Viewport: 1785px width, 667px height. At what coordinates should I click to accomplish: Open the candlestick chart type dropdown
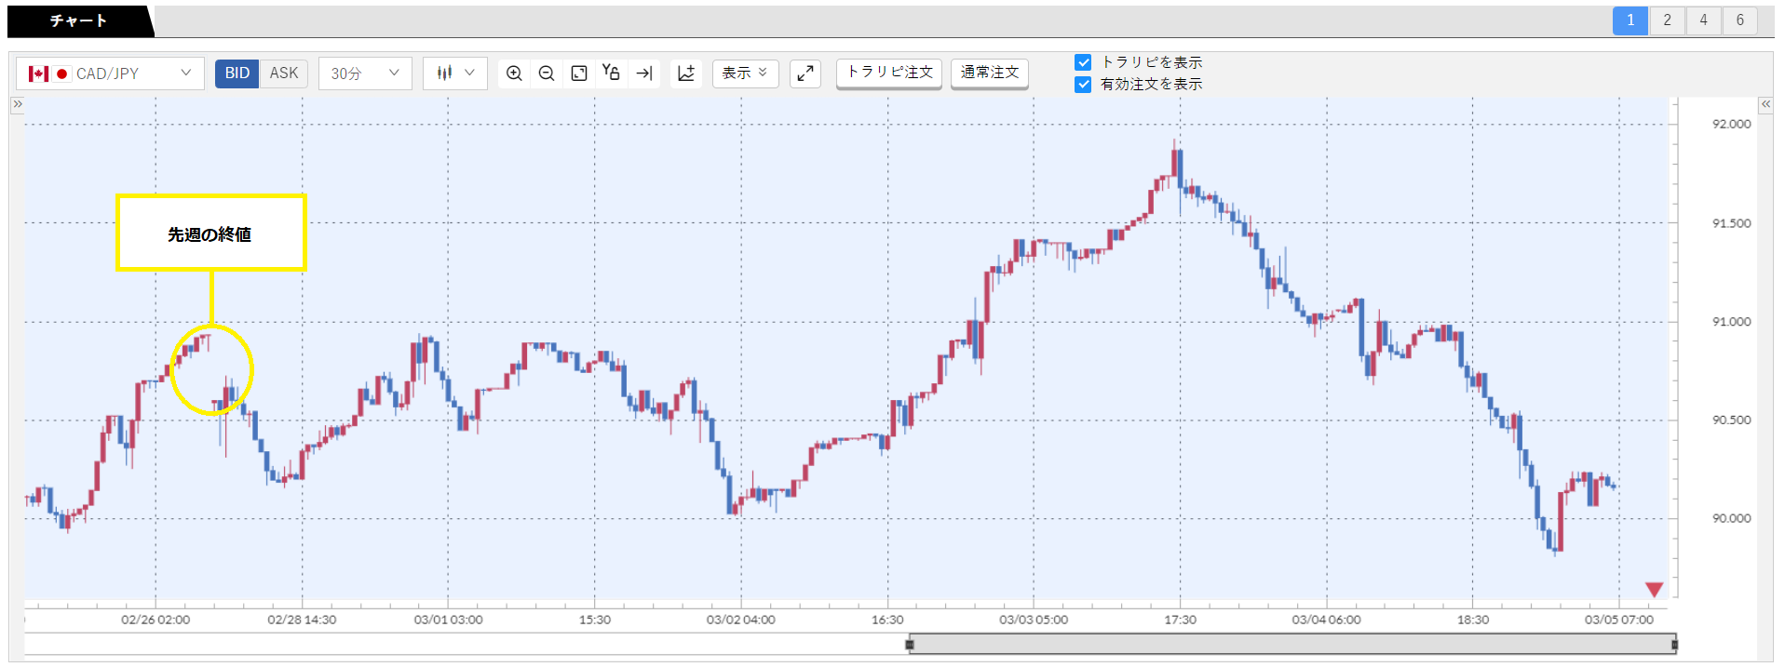tap(455, 73)
